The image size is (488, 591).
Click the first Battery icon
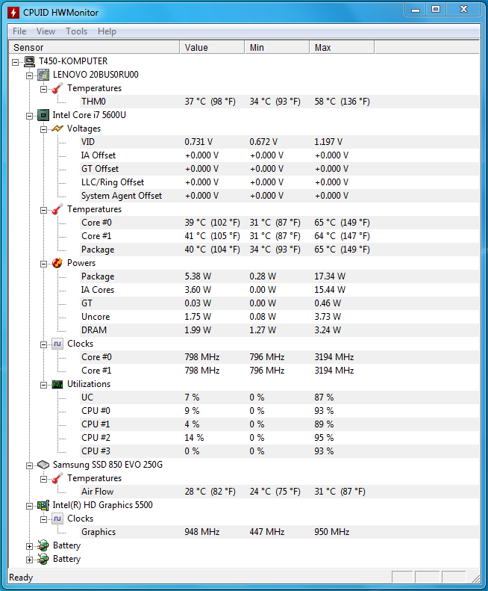[43, 545]
